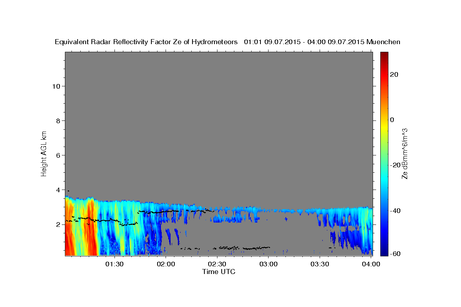The image size is (461, 307).
Task: Click the height tick label '2'
Action: 58,224
